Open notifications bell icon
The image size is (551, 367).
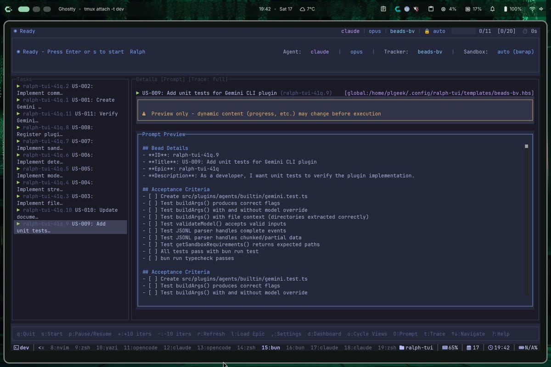[x=493, y=9]
